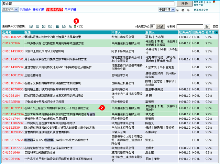Click into the 专利号 input field

190,26
